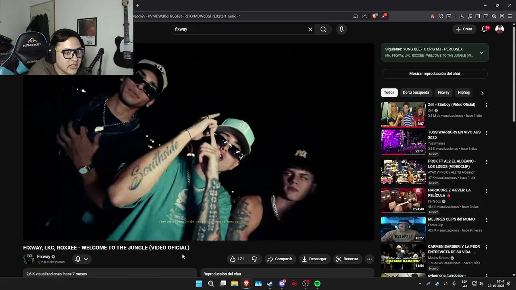The height and width of the screenshot is (290, 516).
Task: Like the video with 171 likes
Action: click(237, 259)
